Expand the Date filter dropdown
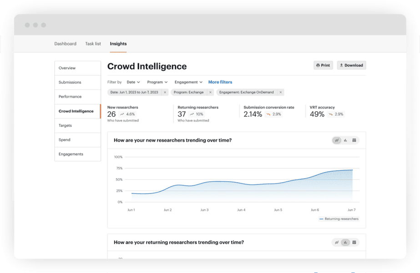This screenshot has width=420, height=273. coord(133,82)
